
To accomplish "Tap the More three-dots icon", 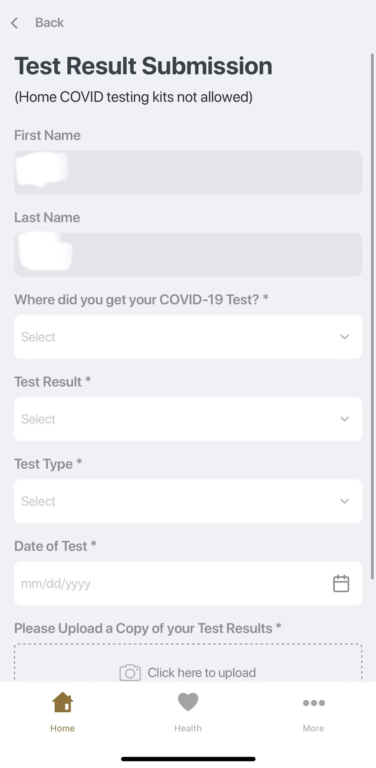I will tap(314, 703).
